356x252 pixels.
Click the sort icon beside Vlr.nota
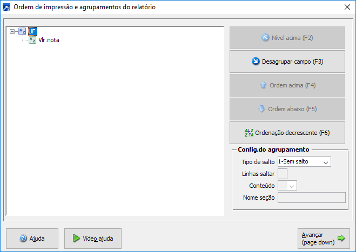point(32,40)
